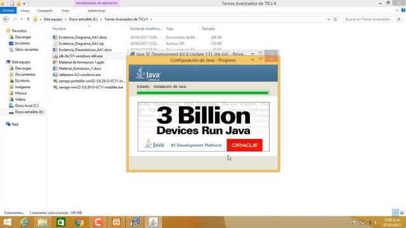Click the Oracle red logo banner
The height and width of the screenshot is (228, 406).
[244, 145]
